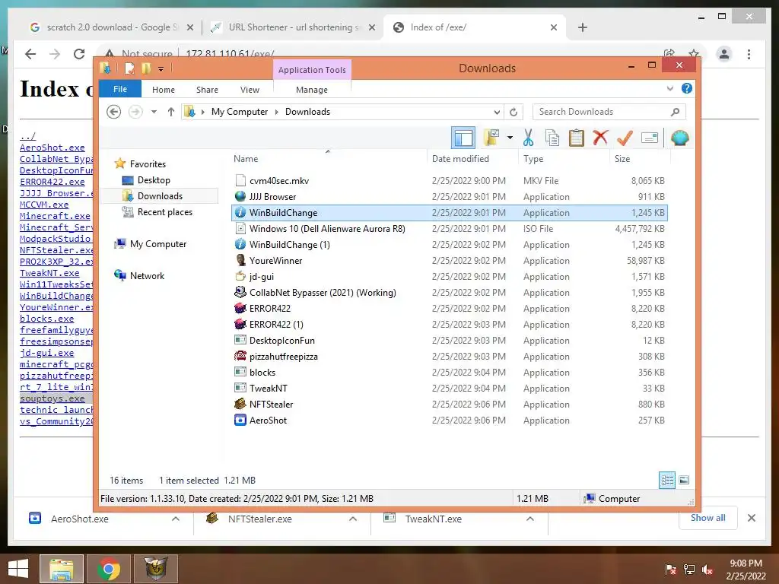This screenshot has height=584, width=779.
Task: Open the breadcrumb arrow after My Computer
Action: pos(277,112)
